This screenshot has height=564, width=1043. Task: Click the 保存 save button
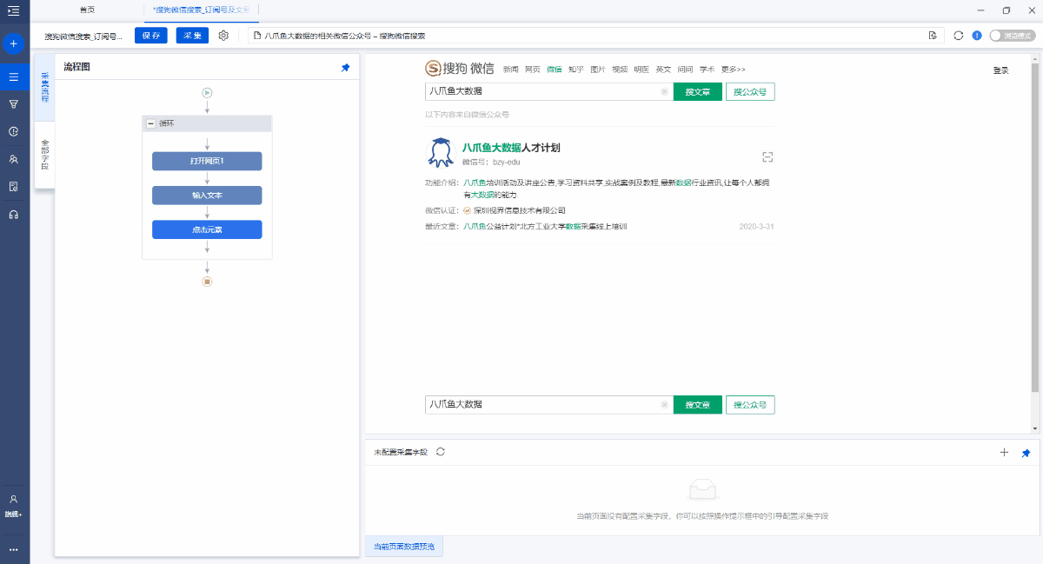151,36
